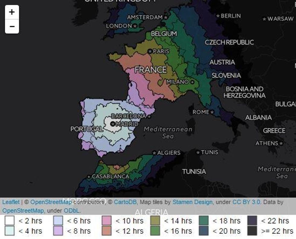
Task: Click the green < 16 hrs legend swatch
Action: [x=155, y=231]
